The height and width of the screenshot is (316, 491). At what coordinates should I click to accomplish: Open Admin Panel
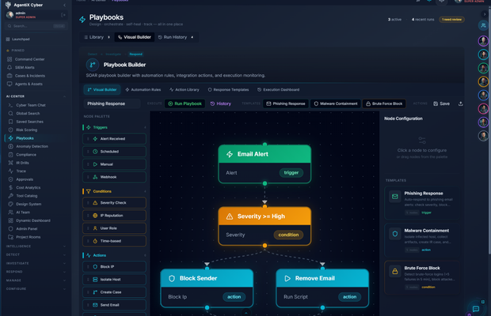click(27, 229)
